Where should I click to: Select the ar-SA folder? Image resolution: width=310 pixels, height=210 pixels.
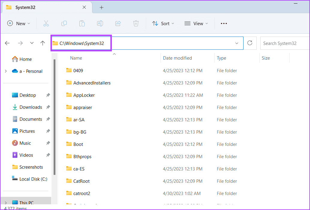[x=75, y=120]
